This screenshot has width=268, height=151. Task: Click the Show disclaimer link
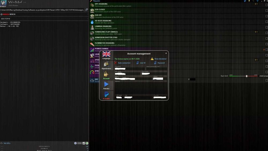(x=161, y=59)
